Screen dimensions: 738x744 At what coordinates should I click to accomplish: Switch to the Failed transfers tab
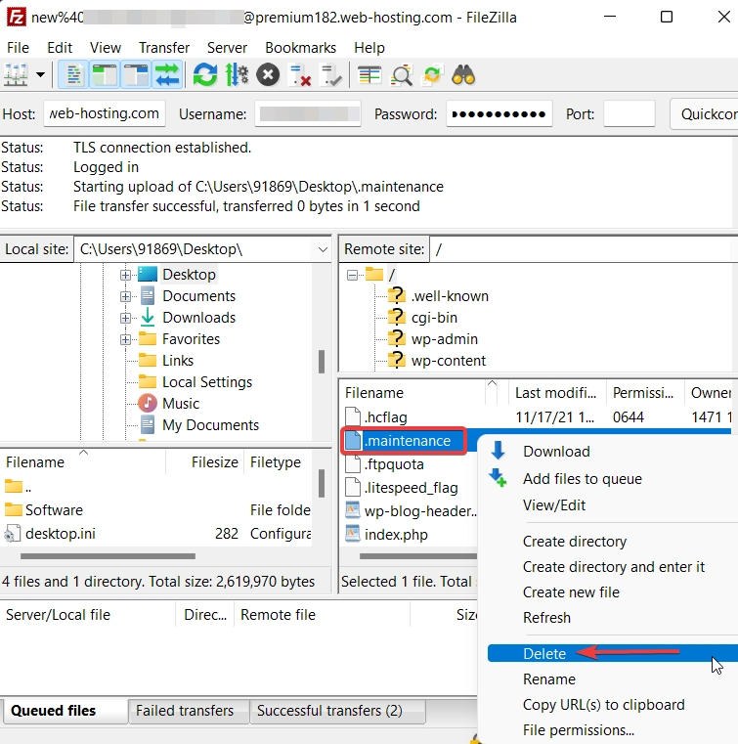pos(185,711)
